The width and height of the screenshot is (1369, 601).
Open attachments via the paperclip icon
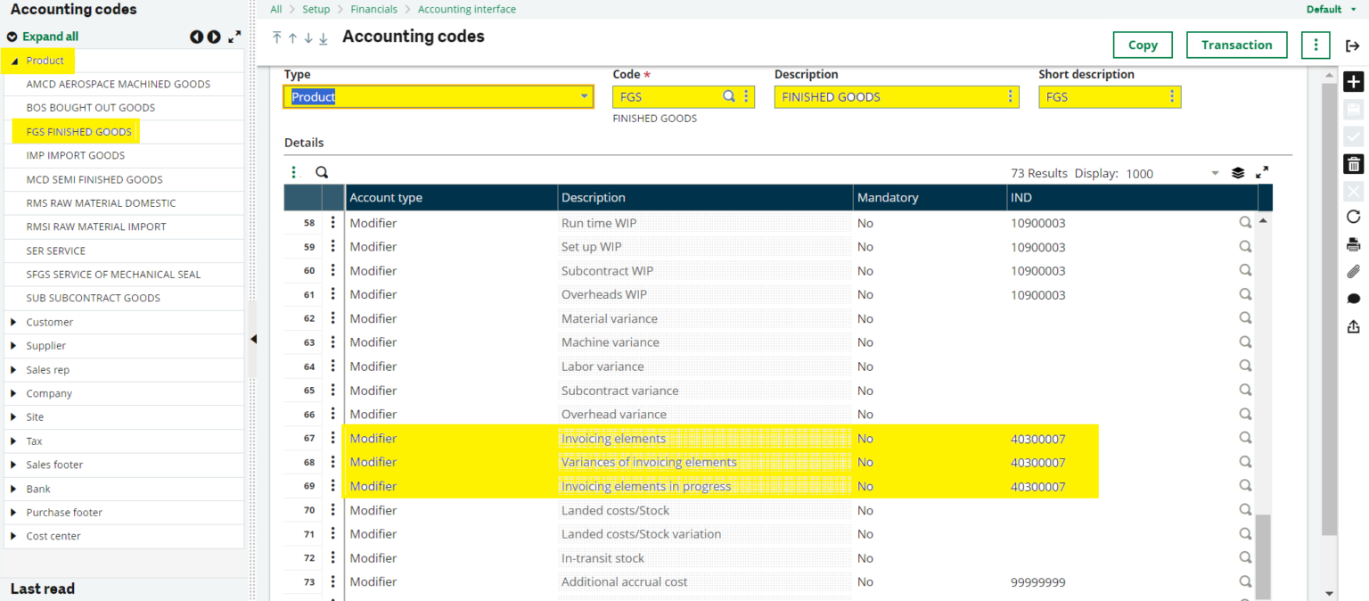click(1353, 272)
